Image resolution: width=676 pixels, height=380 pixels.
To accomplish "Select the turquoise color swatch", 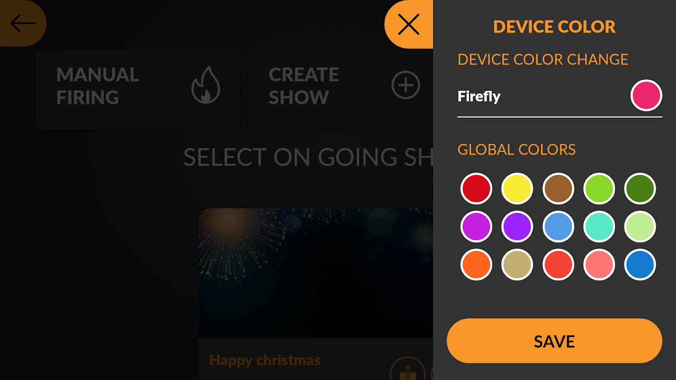I will [599, 227].
